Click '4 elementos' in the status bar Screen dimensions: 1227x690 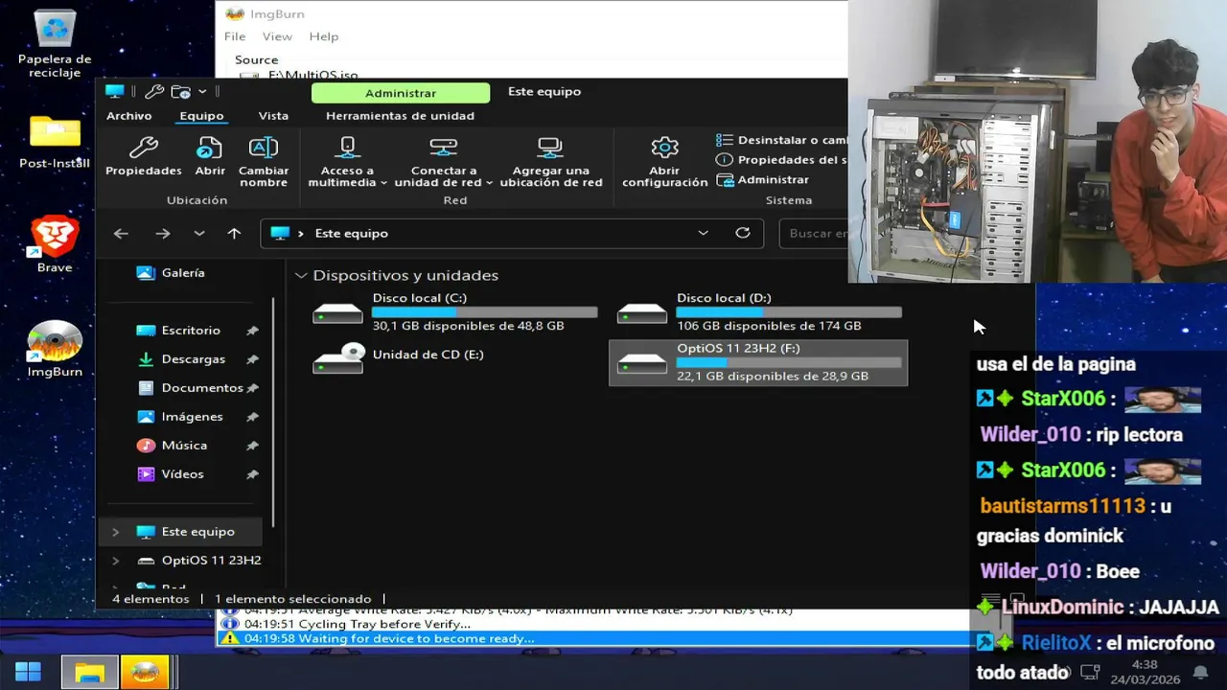pos(150,599)
